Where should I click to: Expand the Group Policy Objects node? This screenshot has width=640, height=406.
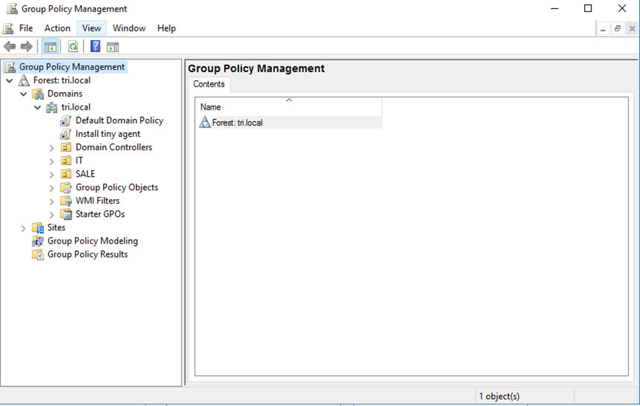tap(52, 189)
